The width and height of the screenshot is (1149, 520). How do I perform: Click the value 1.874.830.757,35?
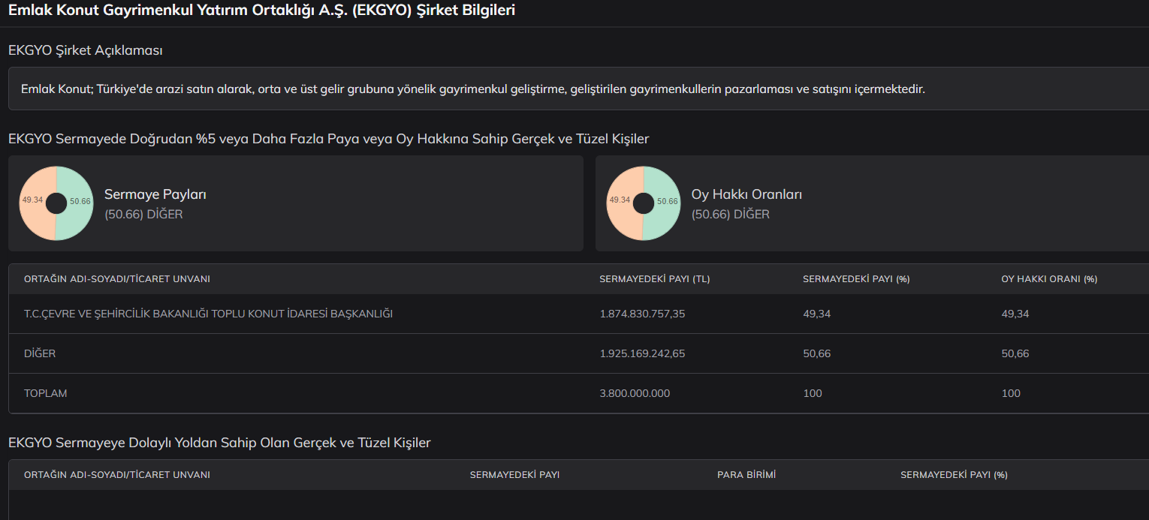[642, 314]
